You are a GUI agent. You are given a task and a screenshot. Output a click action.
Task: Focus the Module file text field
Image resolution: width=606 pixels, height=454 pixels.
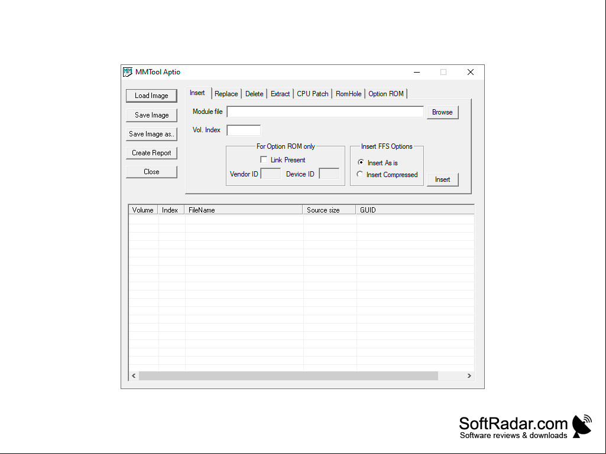tap(325, 112)
